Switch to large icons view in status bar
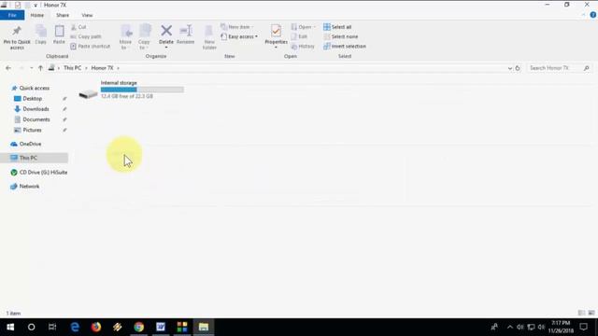This screenshot has width=598, height=336. tap(591, 313)
